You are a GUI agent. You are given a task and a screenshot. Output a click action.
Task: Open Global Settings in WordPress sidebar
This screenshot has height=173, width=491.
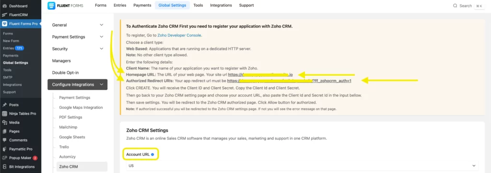[15, 63]
